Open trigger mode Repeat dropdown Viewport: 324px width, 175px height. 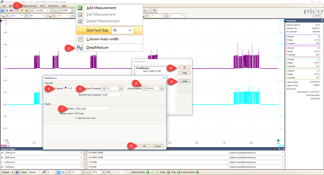click(x=35, y=172)
